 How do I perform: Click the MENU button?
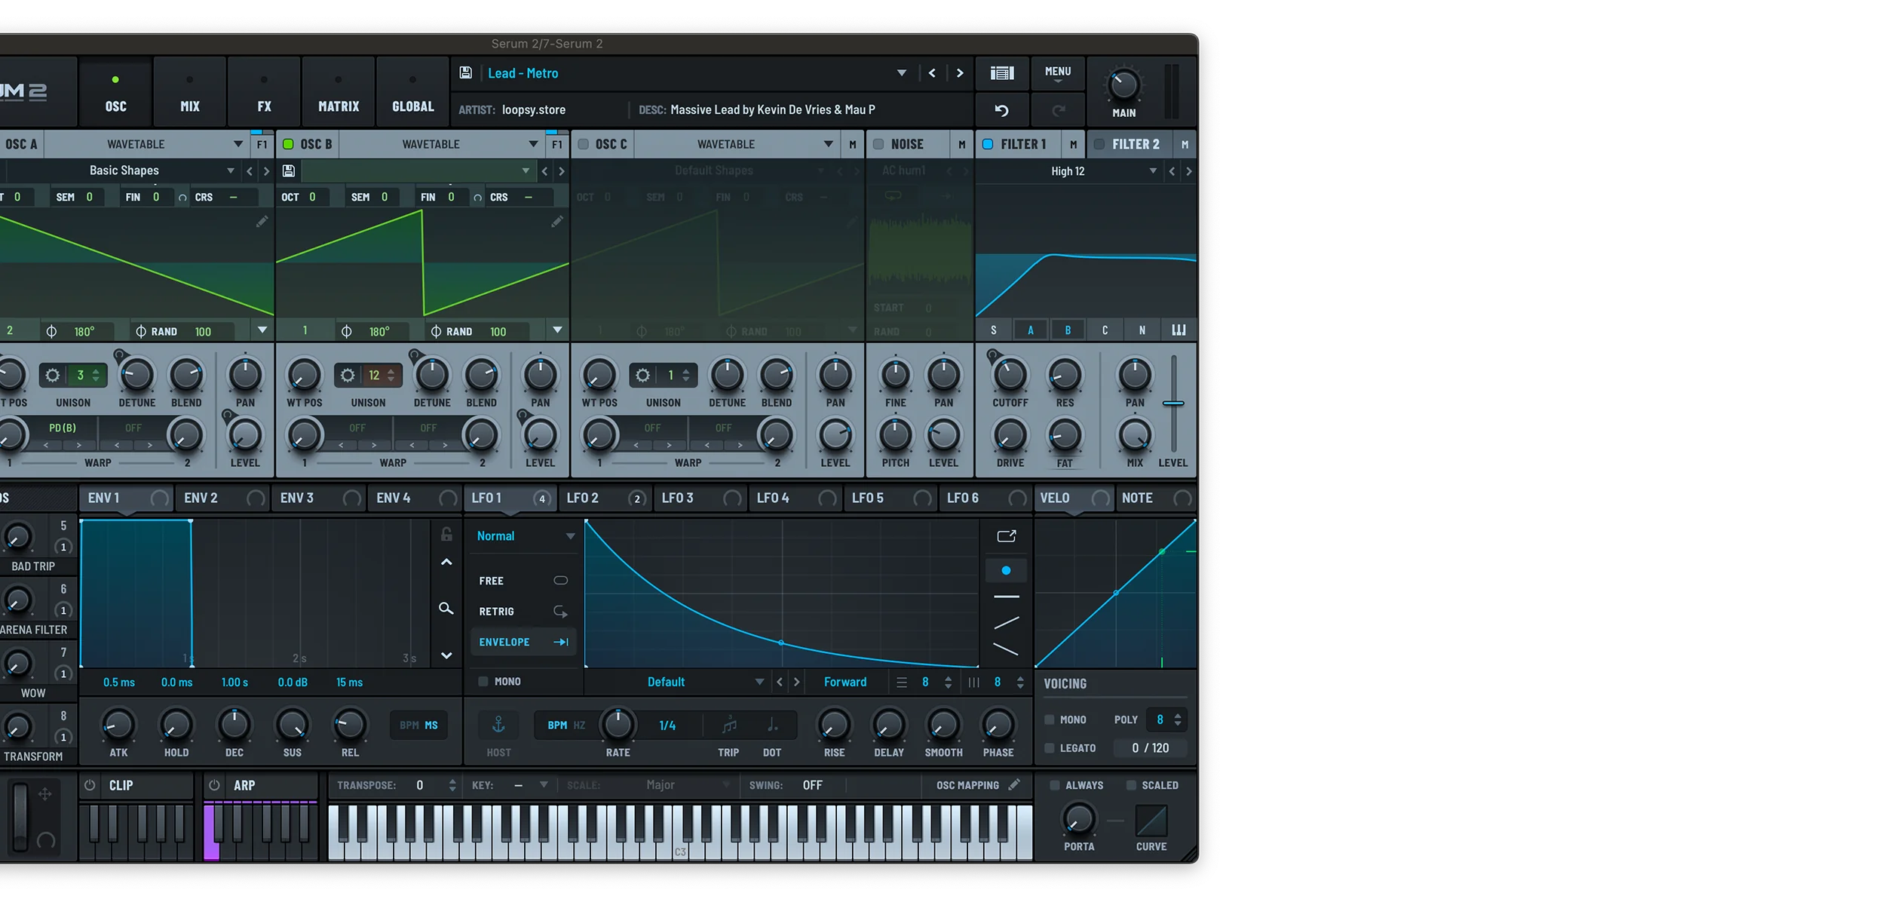point(1058,73)
